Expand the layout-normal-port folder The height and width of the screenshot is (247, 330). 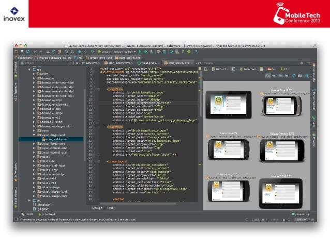point(34,152)
